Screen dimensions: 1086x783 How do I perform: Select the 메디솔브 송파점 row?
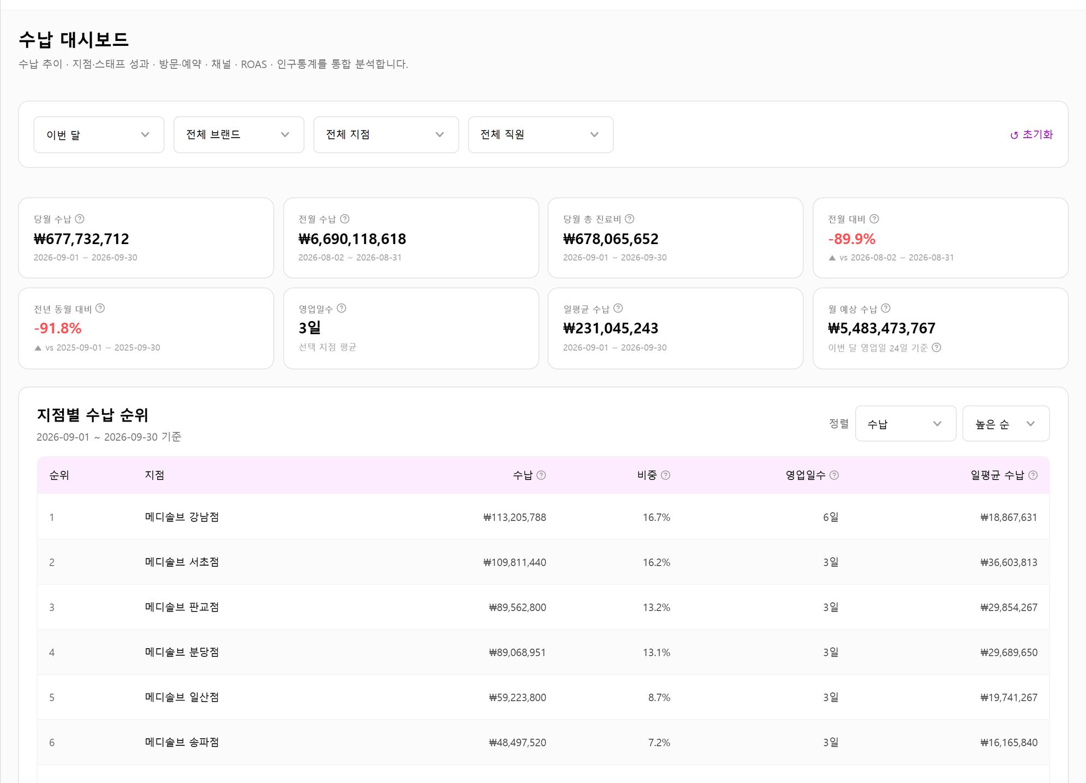543,743
